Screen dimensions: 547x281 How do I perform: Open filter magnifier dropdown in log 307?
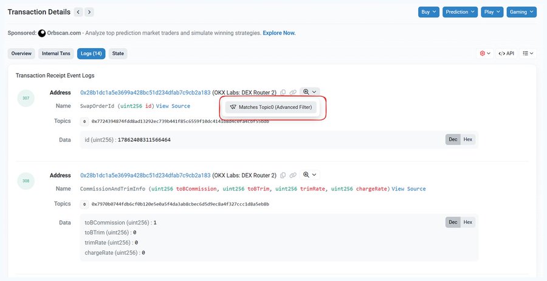pyautogui.click(x=309, y=92)
